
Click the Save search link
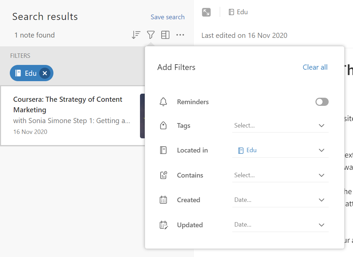click(x=167, y=17)
